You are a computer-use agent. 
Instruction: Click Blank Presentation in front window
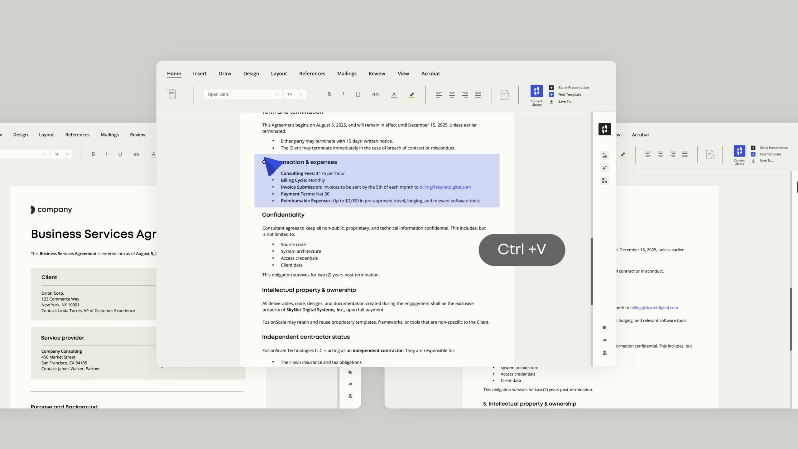coord(569,88)
